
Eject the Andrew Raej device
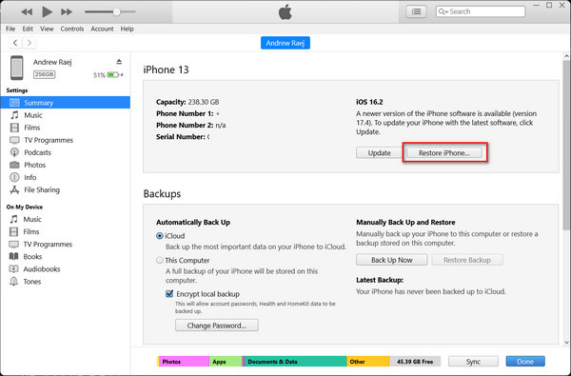(x=119, y=62)
